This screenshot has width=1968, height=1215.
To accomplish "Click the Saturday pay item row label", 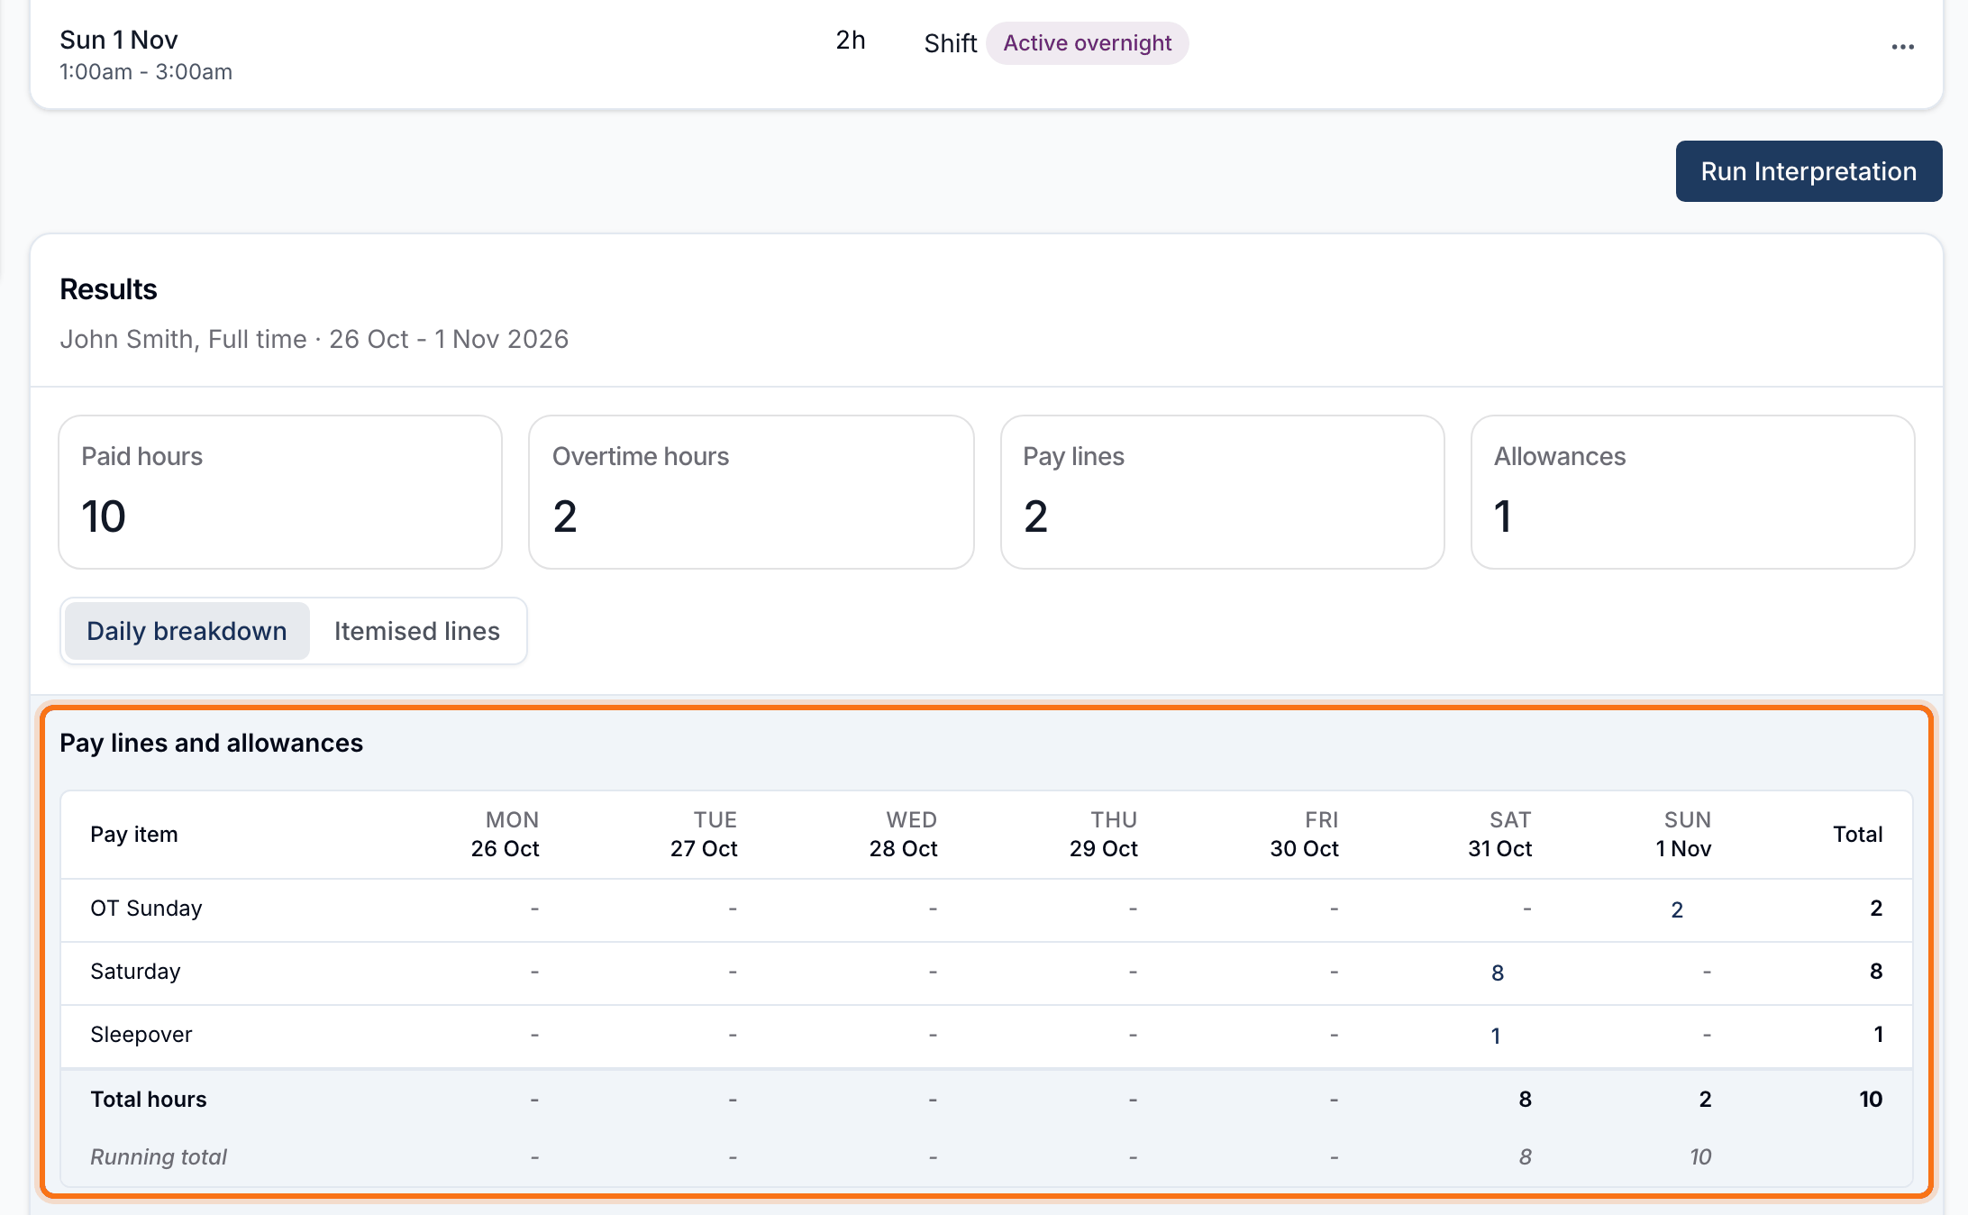I will (135, 972).
